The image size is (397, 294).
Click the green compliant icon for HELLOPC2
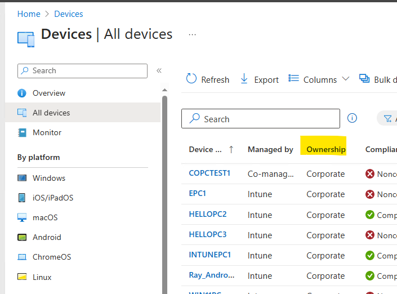(369, 215)
